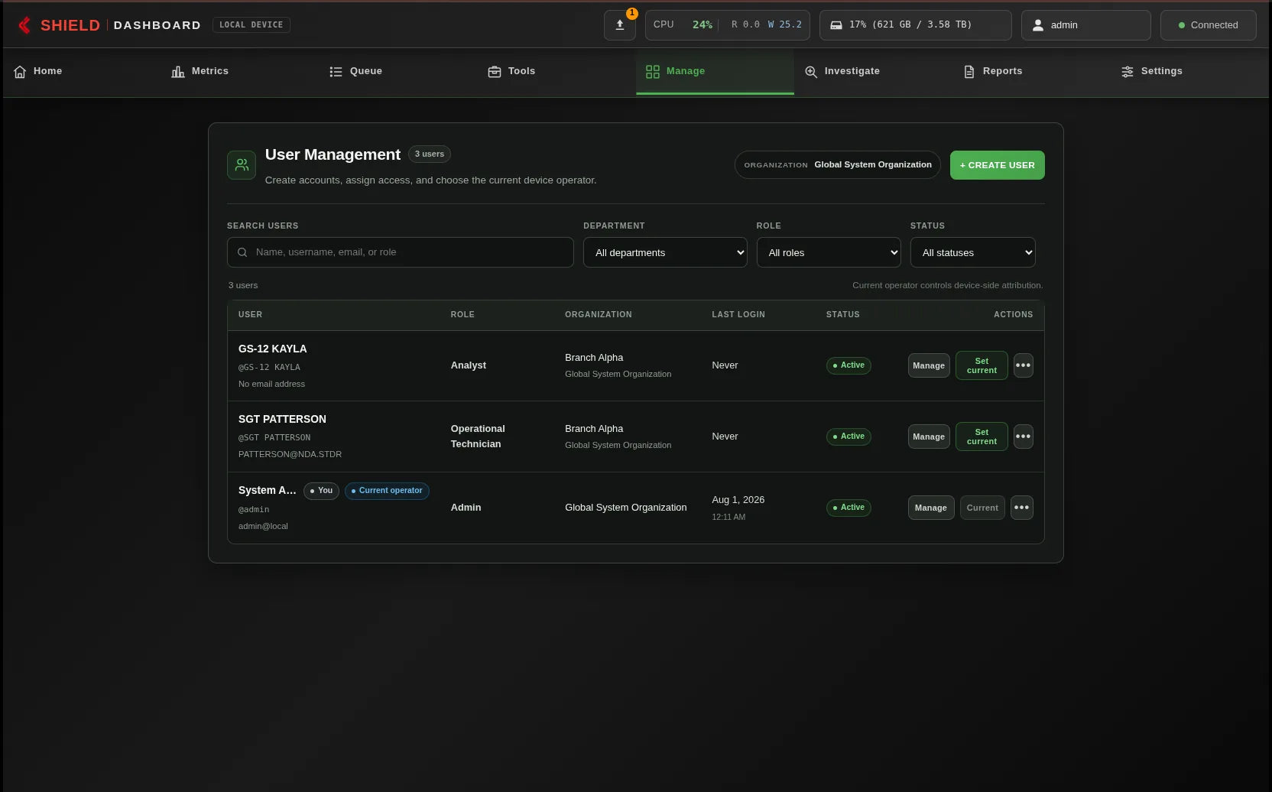Open the upload notification icon
This screenshot has height=792, width=1272.
620,25
